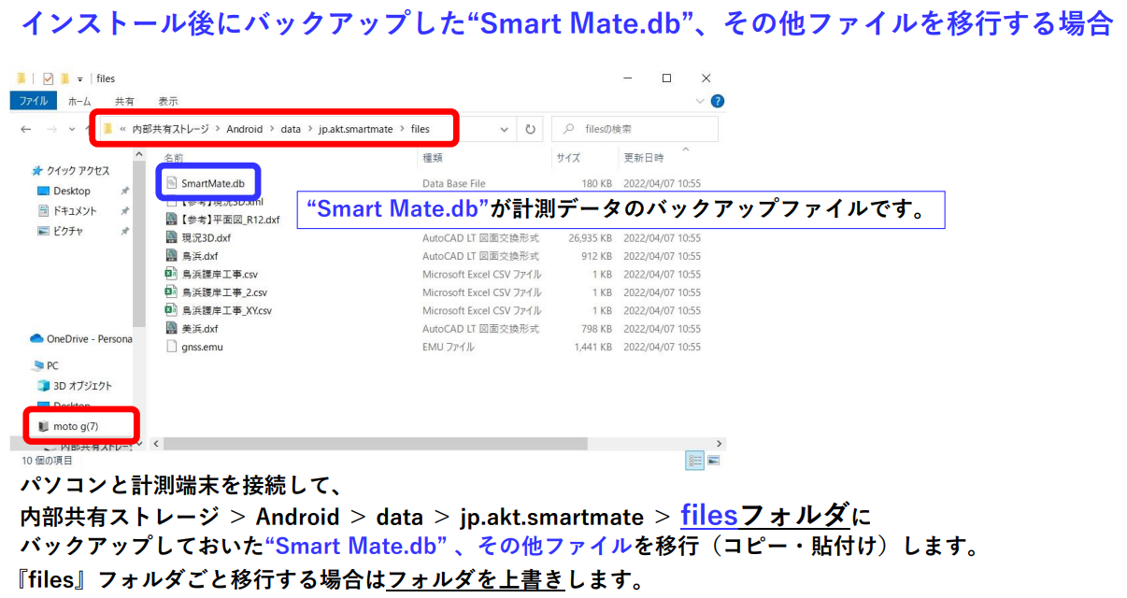Open Explorer help question mark icon
The image size is (1127, 598).
pyautogui.click(x=717, y=101)
